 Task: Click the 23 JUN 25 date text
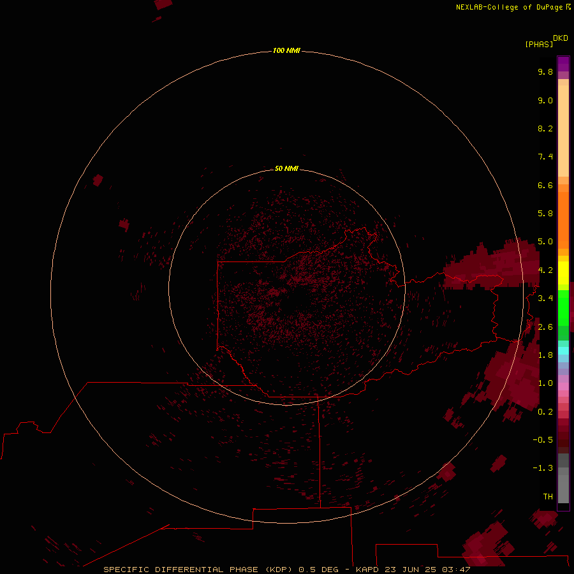click(410, 570)
